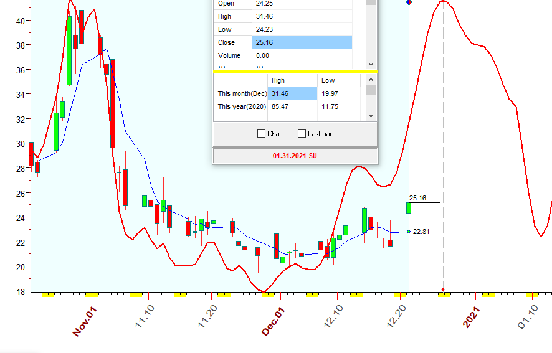Click the Dec.01 date axis label
Image resolution: width=552 pixels, height=353 pixels.
[x=273, y=321]
